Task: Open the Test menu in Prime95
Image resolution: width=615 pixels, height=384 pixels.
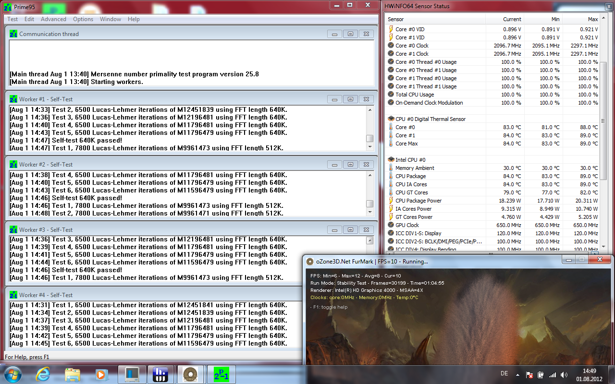Action: [12, 19]
